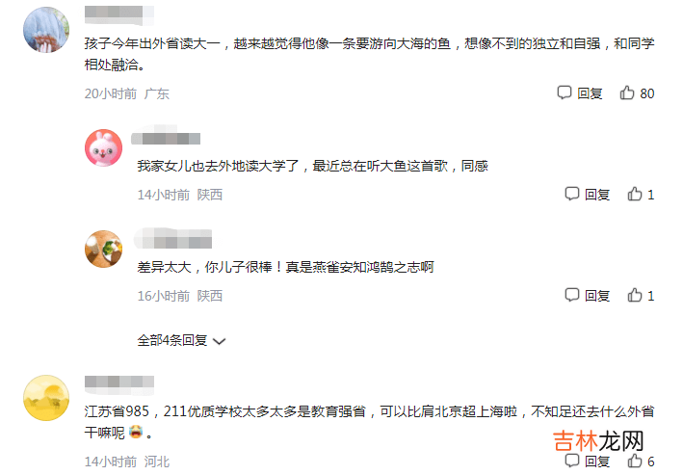Like the 14-hour-old Shaanxi reply about 大鱼
Viewport: 683px width, 475px height.
click(x=635, y=194)
